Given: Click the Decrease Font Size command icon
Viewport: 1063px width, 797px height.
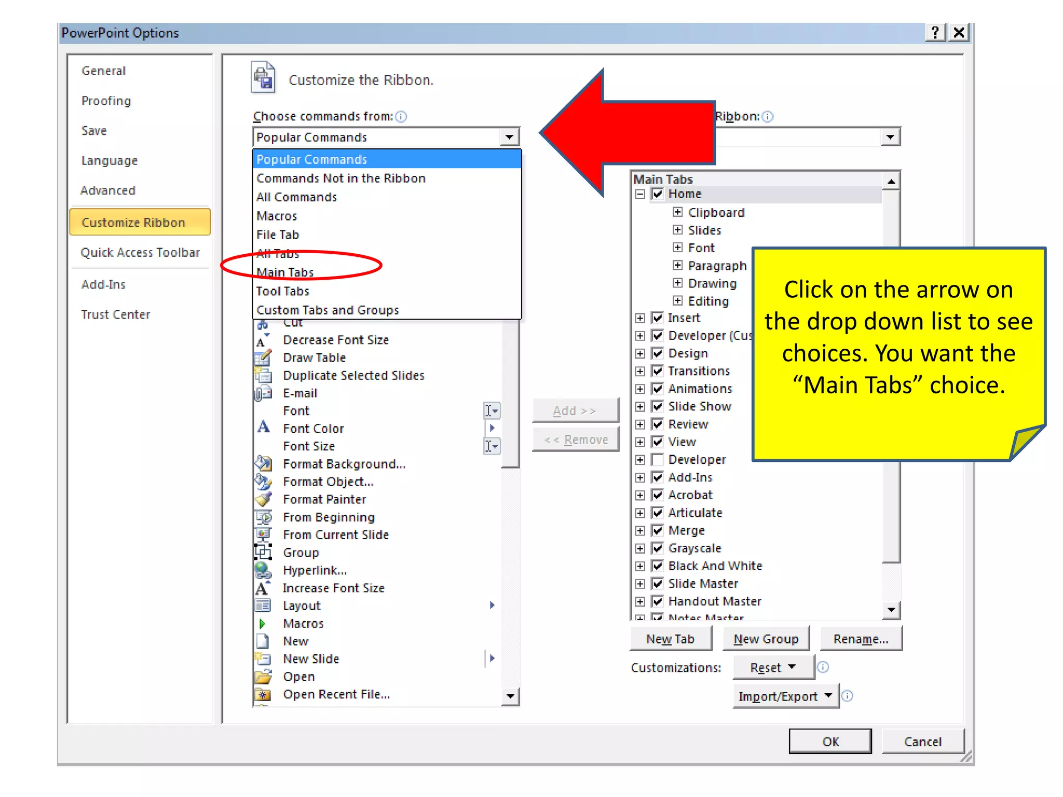Looking at the screenshot, I should 263,340.
